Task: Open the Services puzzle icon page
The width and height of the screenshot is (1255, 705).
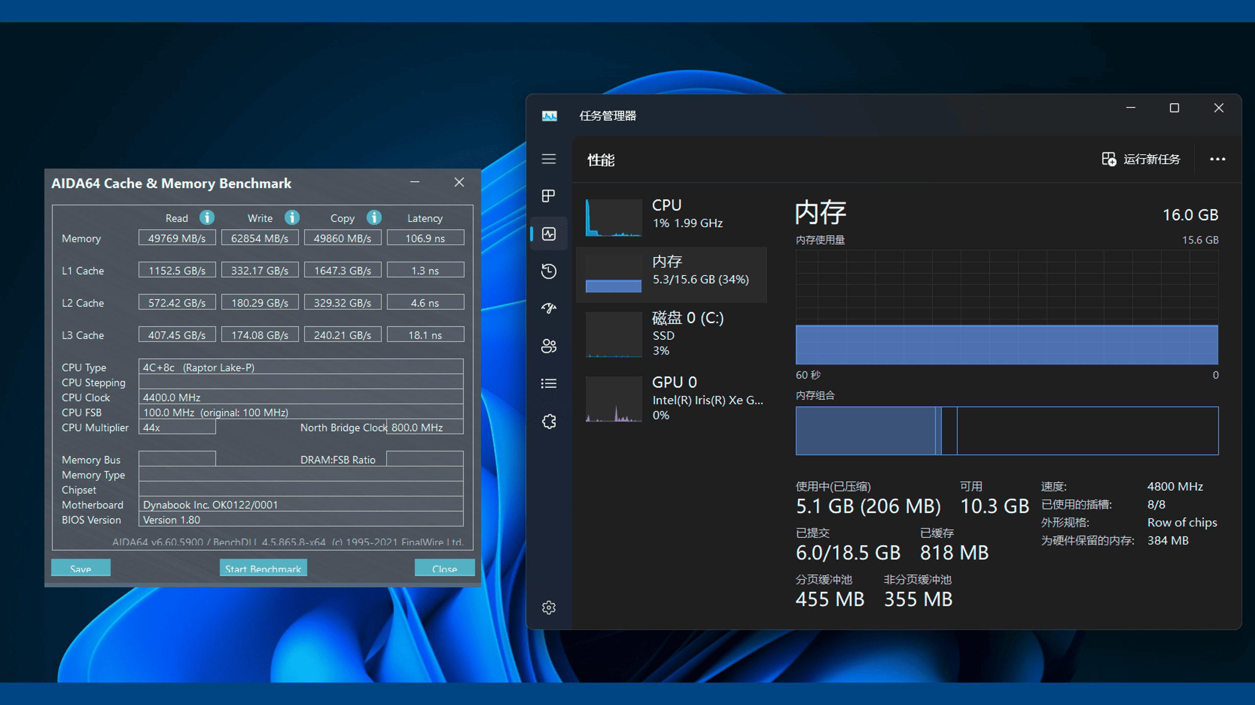Action: pyautogui.click(x=549, y=422)
